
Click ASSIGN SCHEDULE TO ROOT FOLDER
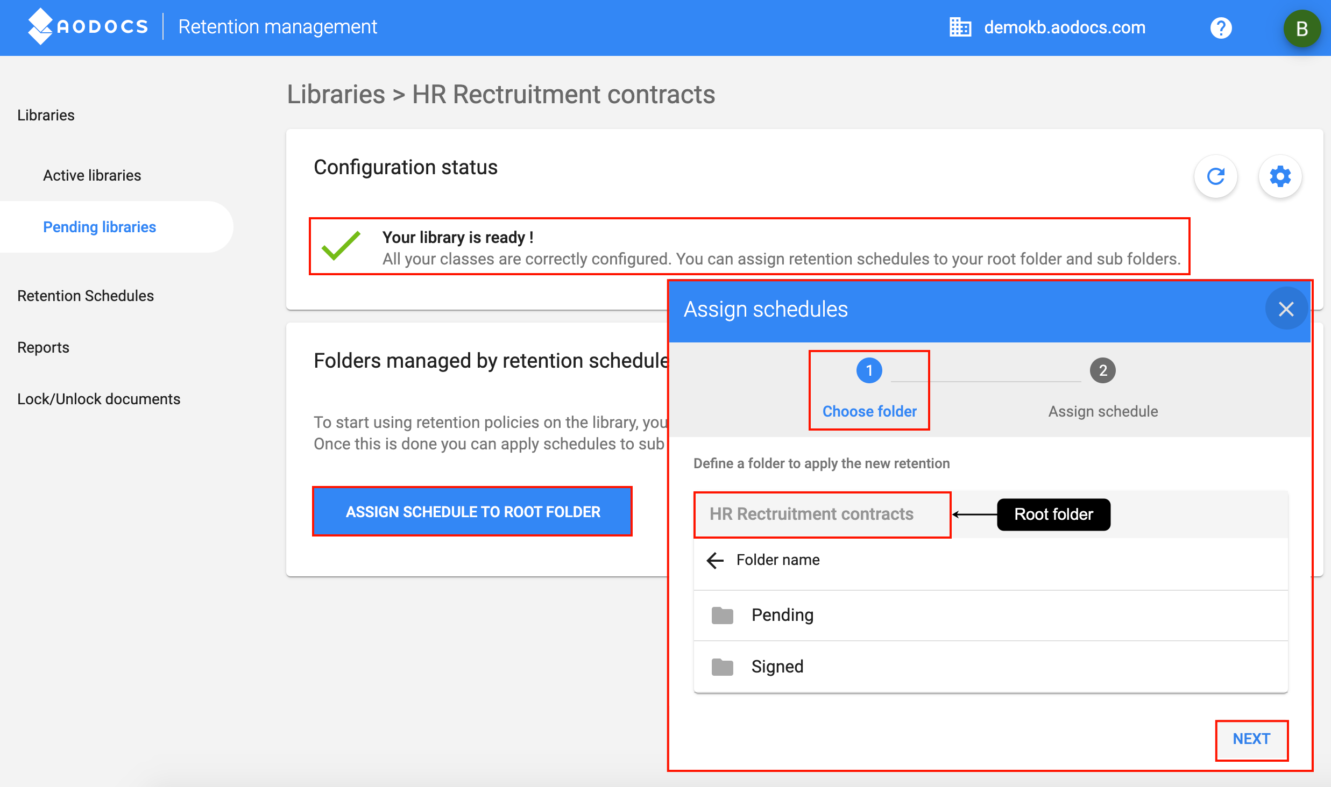click(x=472, y=511)
